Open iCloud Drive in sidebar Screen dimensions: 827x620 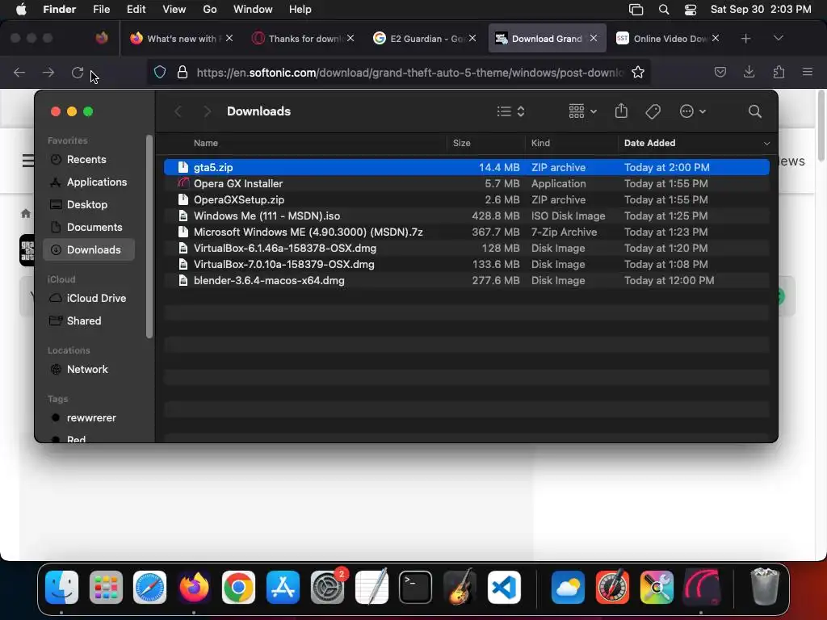point(89,298)
